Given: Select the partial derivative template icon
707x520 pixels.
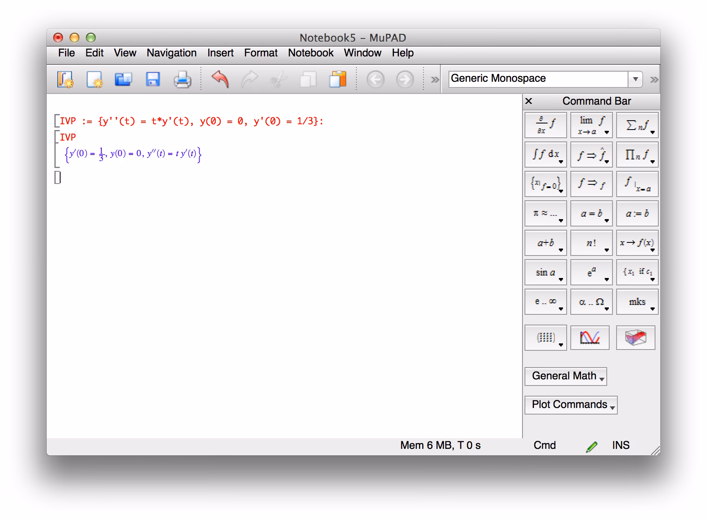Looking at the screenshot, I should coord(545,125).
